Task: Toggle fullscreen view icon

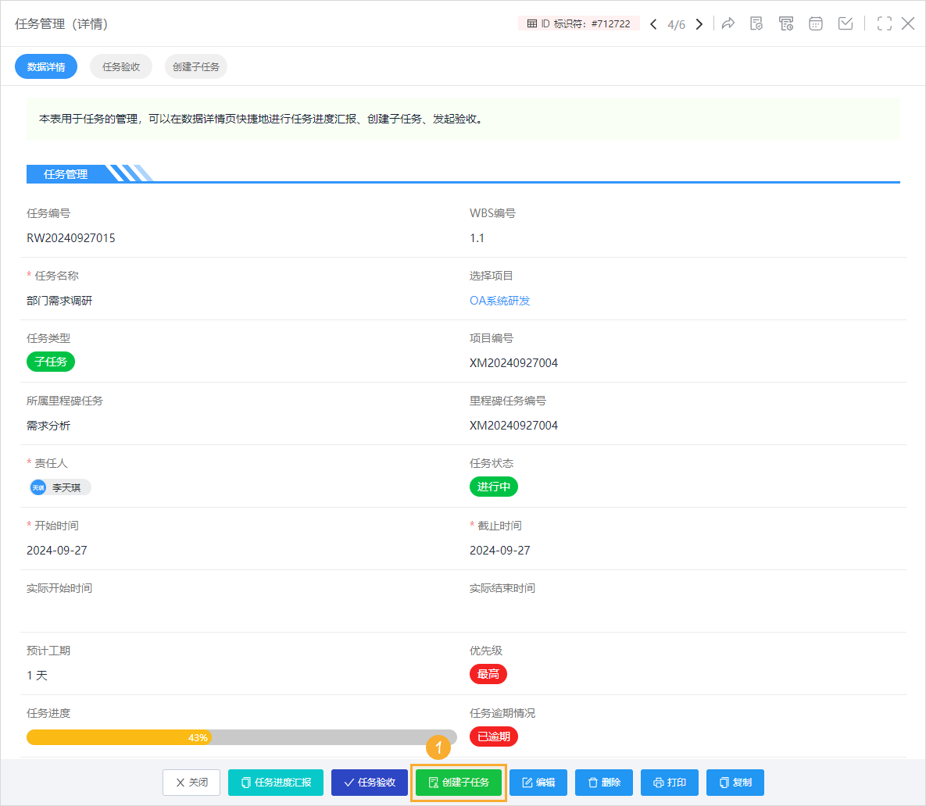Action: [885, 23]
